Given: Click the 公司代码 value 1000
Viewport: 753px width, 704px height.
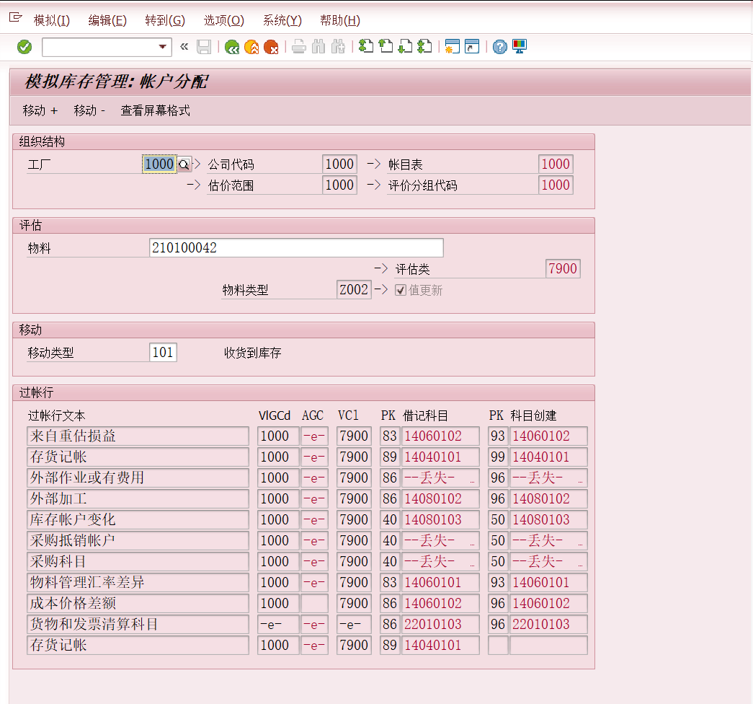Looking at the screenshot, I should tap(339, 164).
